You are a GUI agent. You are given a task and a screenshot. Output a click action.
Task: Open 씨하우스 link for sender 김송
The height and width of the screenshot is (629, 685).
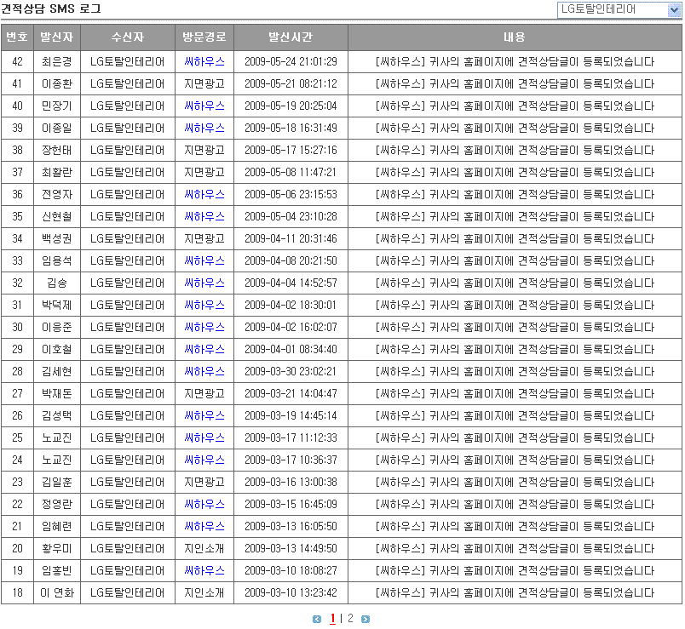(x=204, y=283)
